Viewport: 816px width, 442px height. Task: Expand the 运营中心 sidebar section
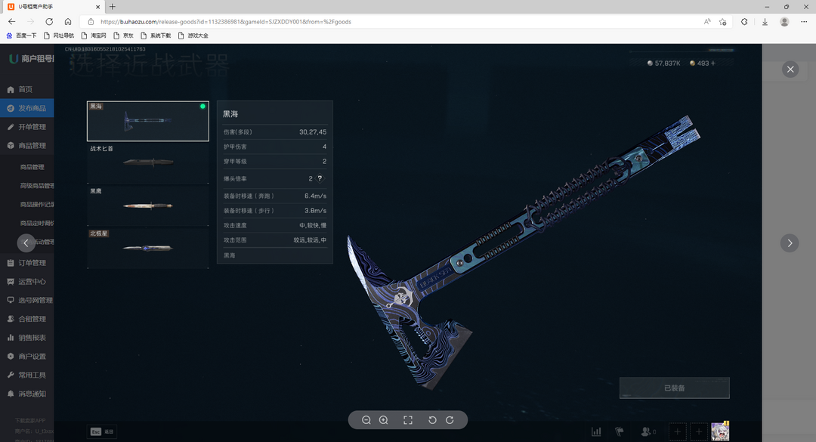[32, 282]
